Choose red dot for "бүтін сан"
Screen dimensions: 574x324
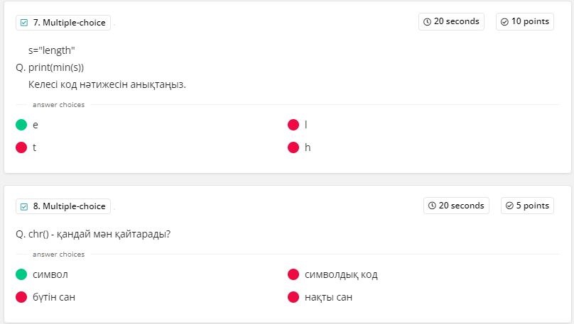pyautogui.click(x=21, y=297)
